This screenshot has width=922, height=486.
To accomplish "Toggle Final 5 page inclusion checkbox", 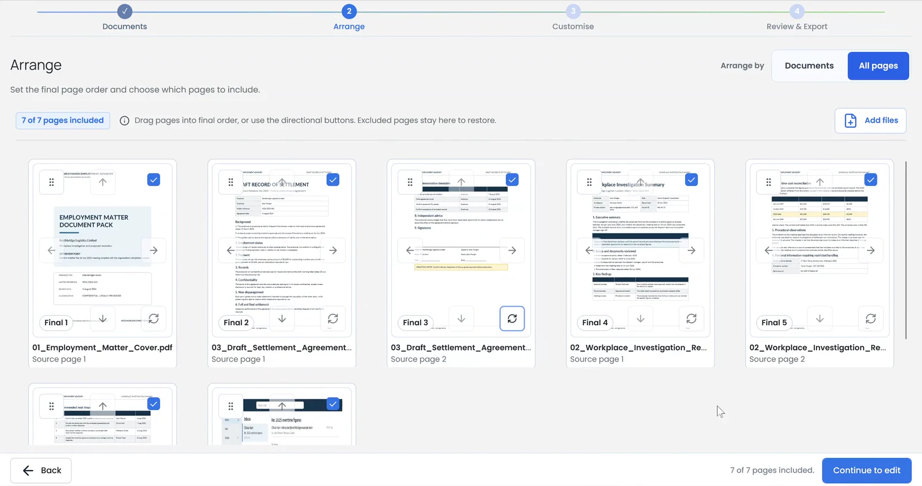I will pyautogui.click(x=871, y=180).
